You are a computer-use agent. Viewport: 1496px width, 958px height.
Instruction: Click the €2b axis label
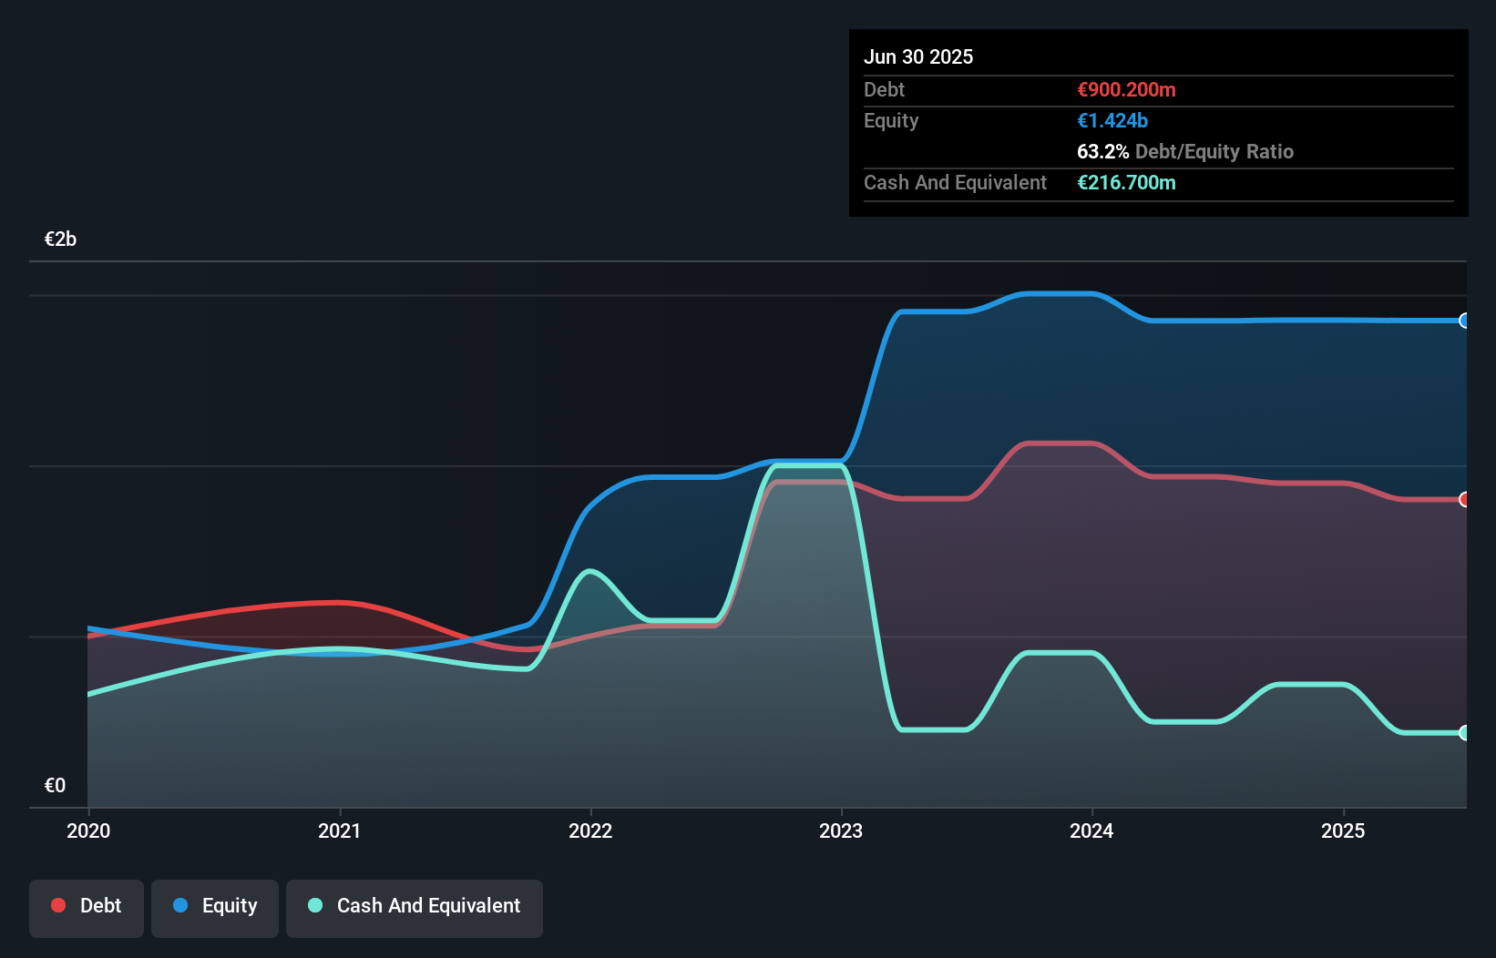60,239
